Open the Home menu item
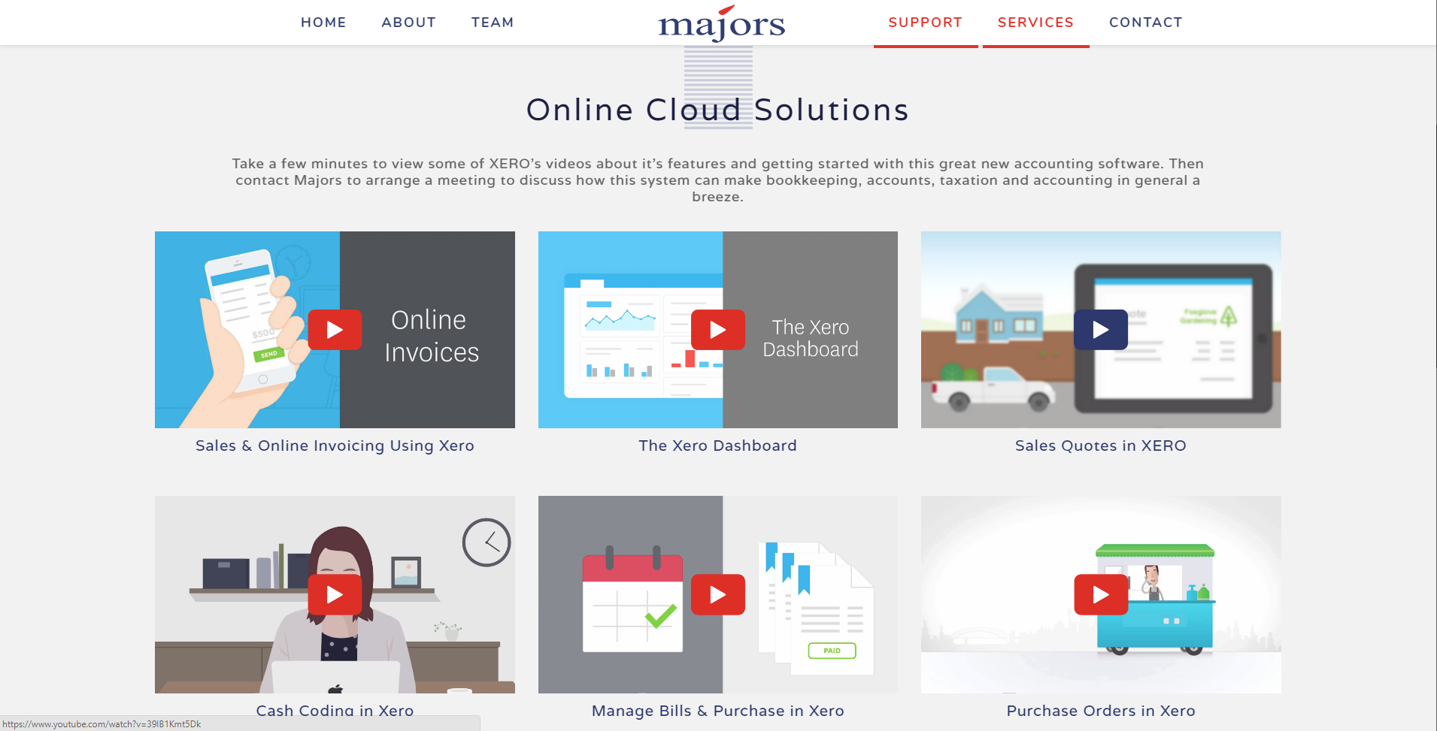Screen dimensions: 1437x731 [x=323, y=23]
